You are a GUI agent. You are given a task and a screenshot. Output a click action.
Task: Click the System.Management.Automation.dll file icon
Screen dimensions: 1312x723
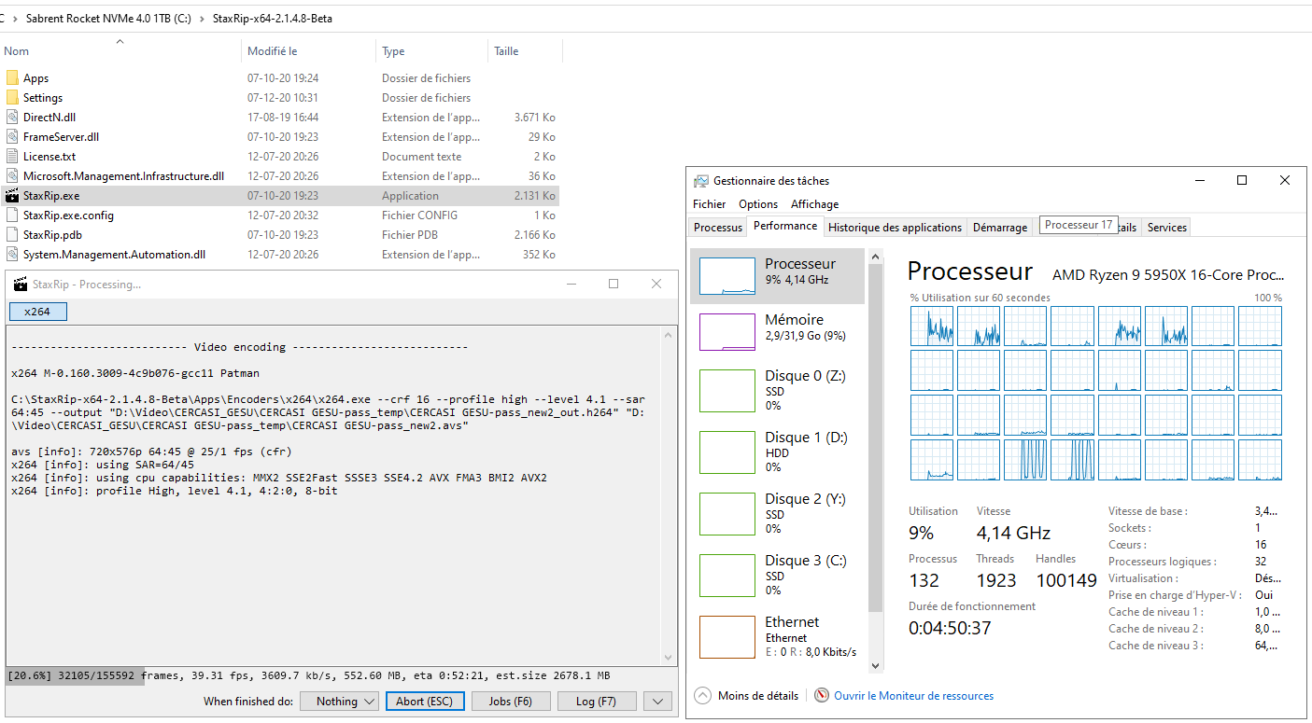click(12, 255)
